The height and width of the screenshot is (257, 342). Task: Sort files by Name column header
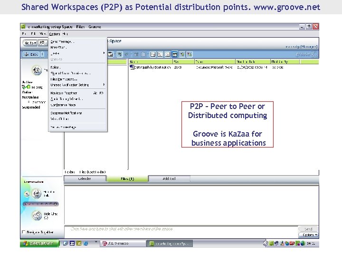pos(151,61)
